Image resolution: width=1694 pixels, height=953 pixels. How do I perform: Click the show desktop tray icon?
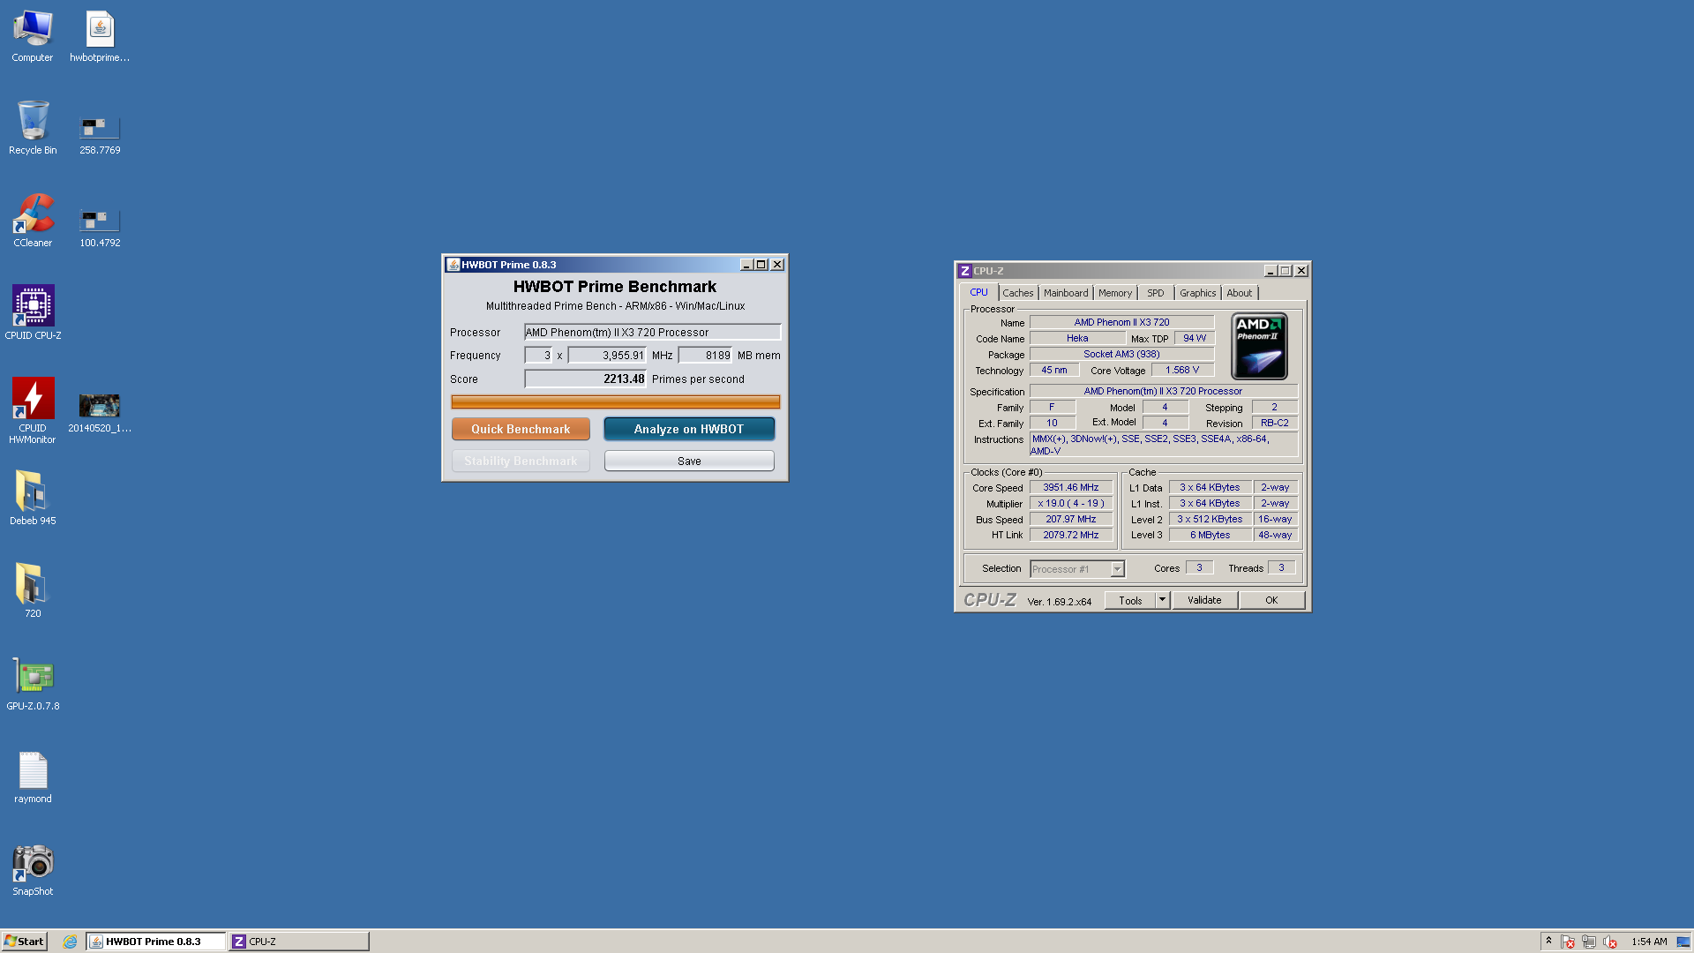tap(1683, 942)
